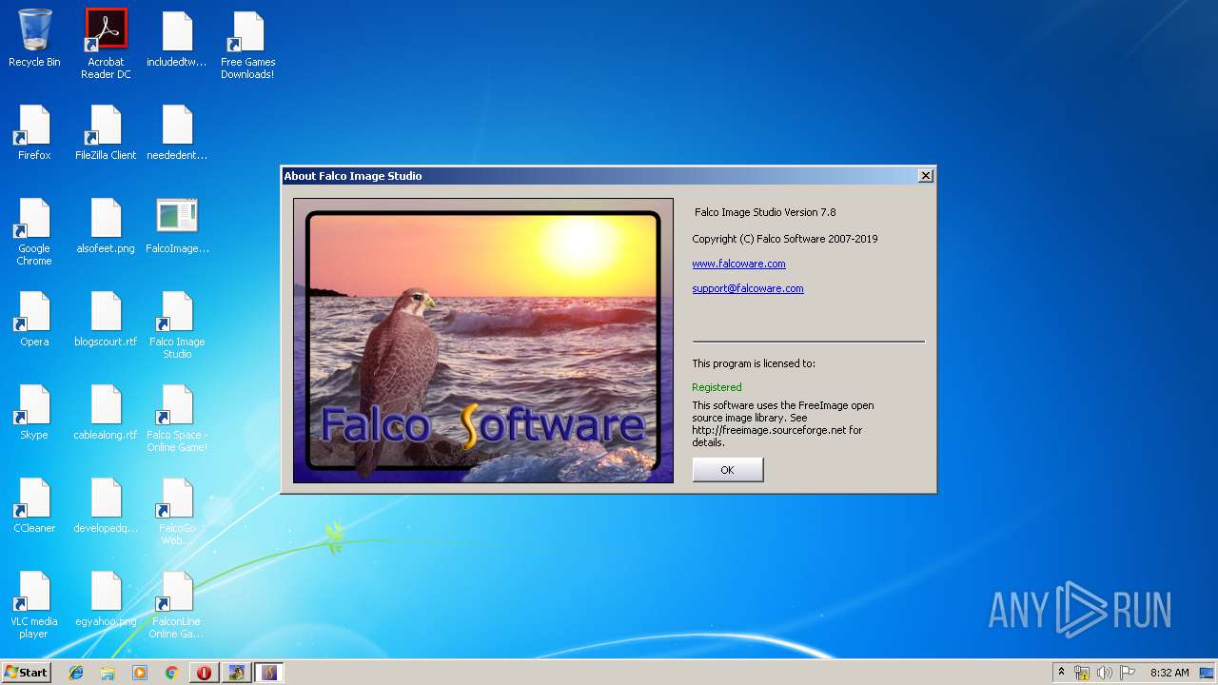Click the Show desktop button at the taskbar end
This screenshot has height=685, width=1218.
(1208, 673)
